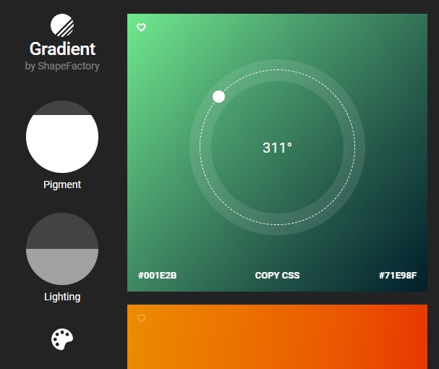Click COPY CSS on green gradient
The image size is (439, 369).
coord(277,276)
